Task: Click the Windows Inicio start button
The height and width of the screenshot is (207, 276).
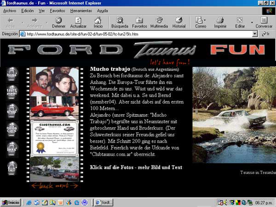Action: tap(11, 202)
